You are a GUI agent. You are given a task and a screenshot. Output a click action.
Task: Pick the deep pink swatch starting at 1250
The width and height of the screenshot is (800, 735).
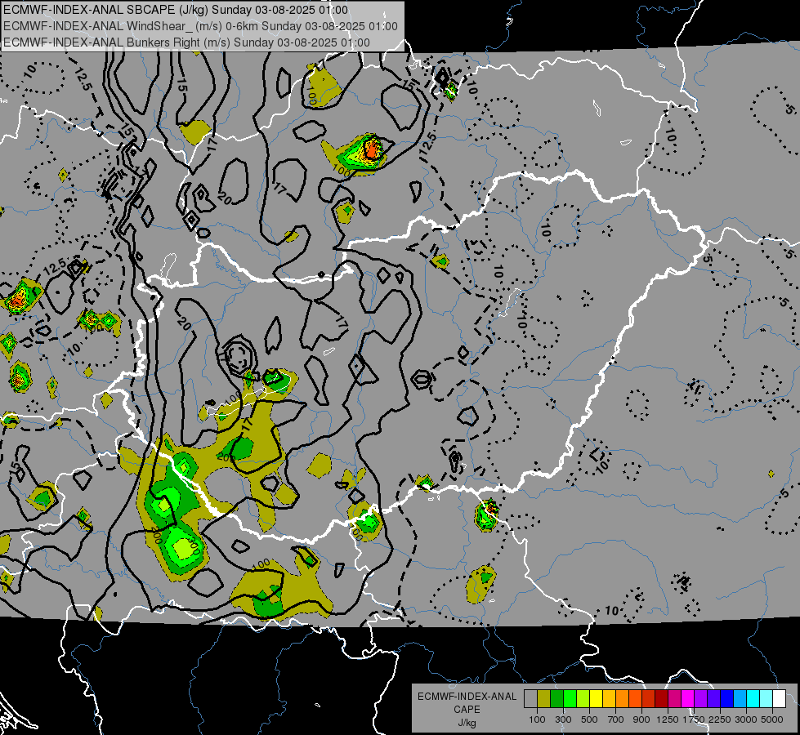tap(674, 699)
